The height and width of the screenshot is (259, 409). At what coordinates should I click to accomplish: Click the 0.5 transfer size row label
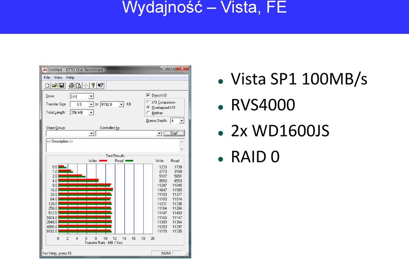point(55,167)
